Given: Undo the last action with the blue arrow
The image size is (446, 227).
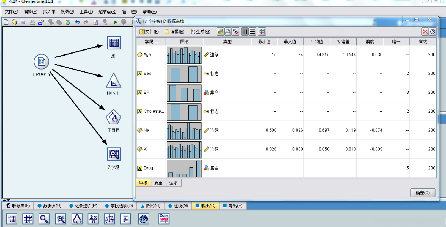Looking at the screenshot, I should pyautogui.click(x=77, y=22).
